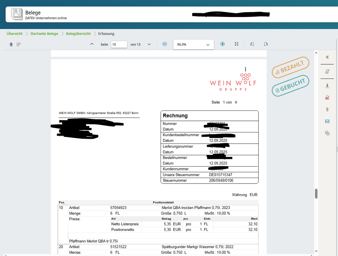Click the Steuernummer value '206/5848/0106'
Screen dimensions: 338x256
221,180
